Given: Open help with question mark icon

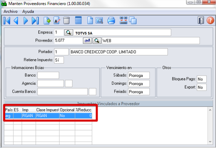Looking at the screenshot, I should point(210,21).
